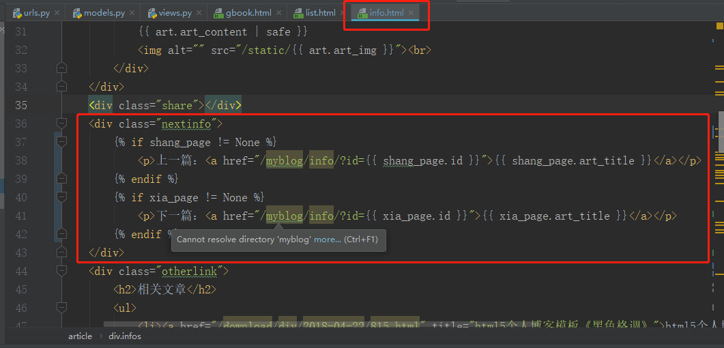This screenshot has width=724, height=348.
Task: Click the HTML file icon on info.html tab
Action: 363,14
